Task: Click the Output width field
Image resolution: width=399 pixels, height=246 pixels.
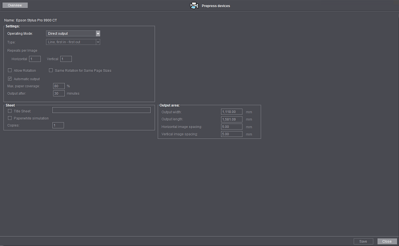Action: point(231,112)
